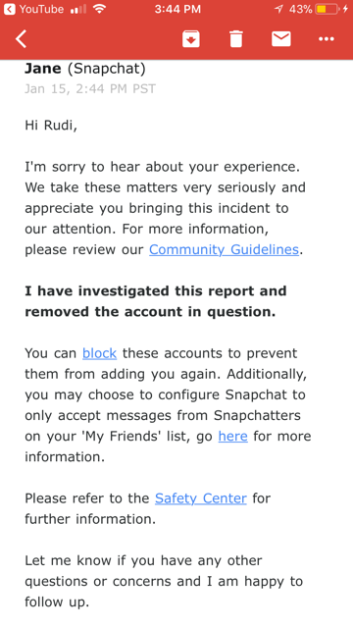
Task: Open the three-dot more options menu
Action: pyautogui.click(x=327, y=39)
